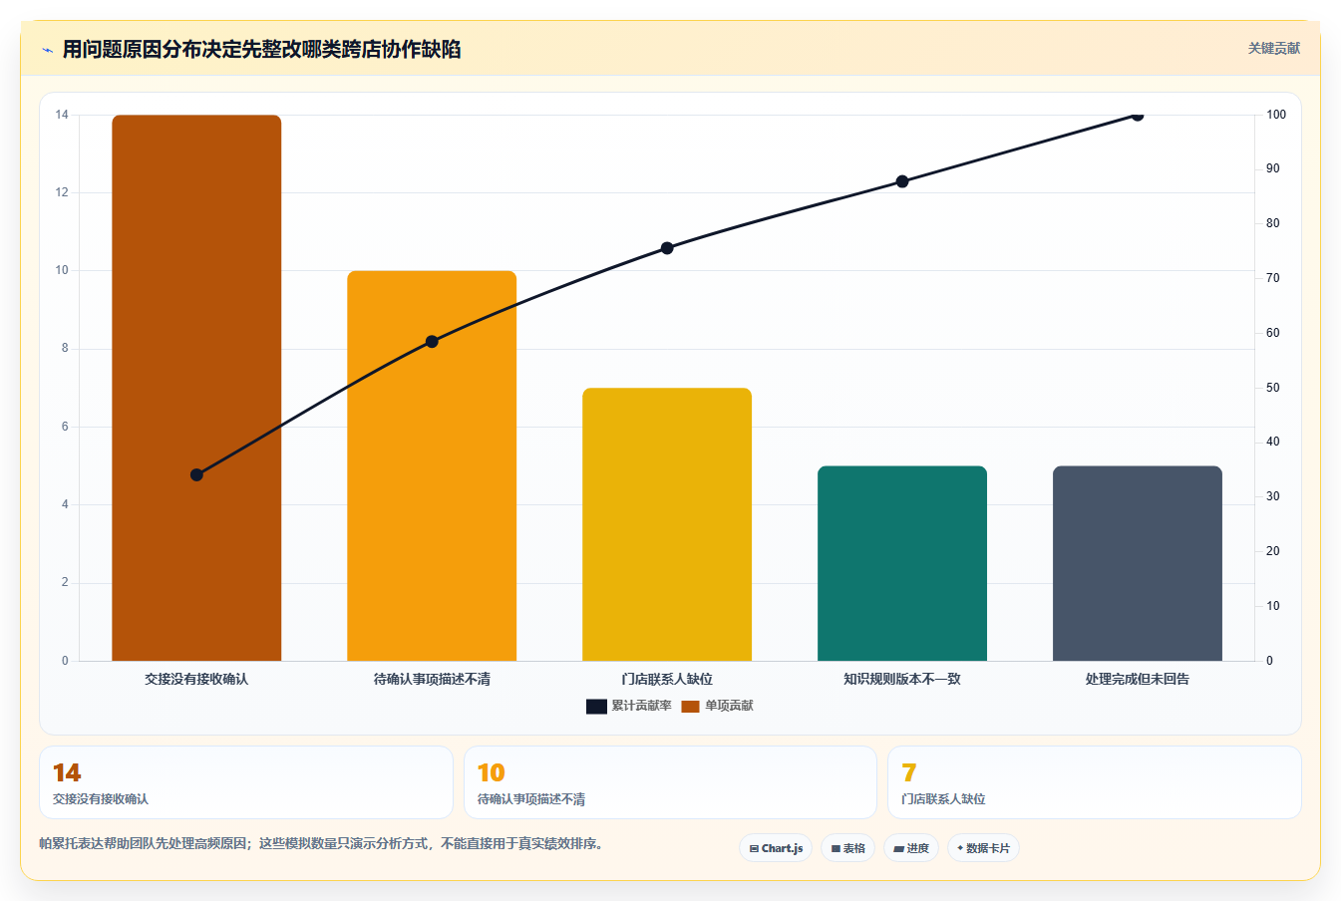
Task: Click the 待确认事项描述不清 caption under 10
Action: click(x=531, y=799)
